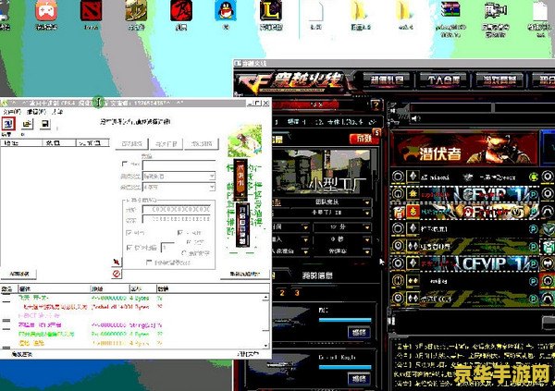Click the Next Scan button in Cheat Engine
Image resolution: width=555 pixels, height=391 pixels.
[166, 143]
